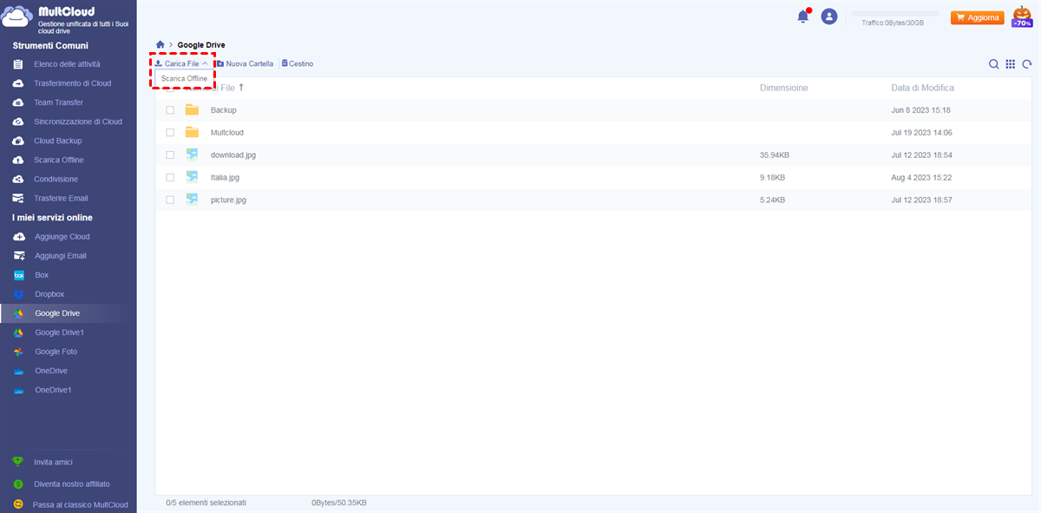Click Nuova Cartella button

click(245, 64)
